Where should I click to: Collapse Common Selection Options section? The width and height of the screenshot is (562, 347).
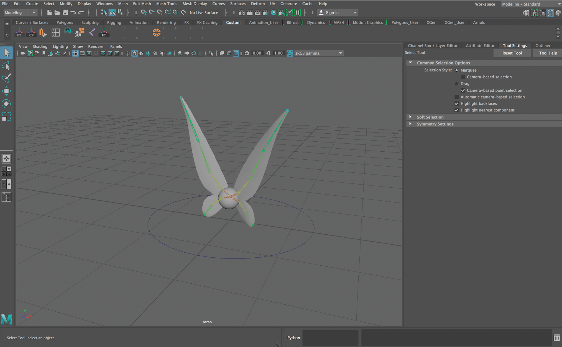[410, 63]
